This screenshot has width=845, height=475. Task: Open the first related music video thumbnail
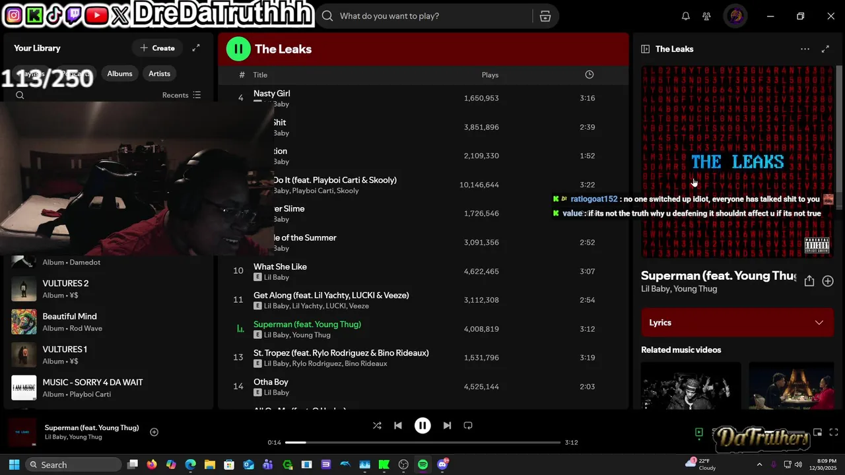tap(691, 385)
